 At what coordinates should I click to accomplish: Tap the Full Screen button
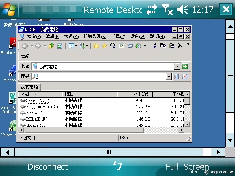pos(187,167)
